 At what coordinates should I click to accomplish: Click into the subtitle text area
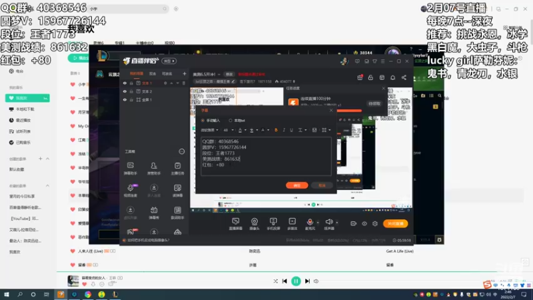tap(266, 156)
